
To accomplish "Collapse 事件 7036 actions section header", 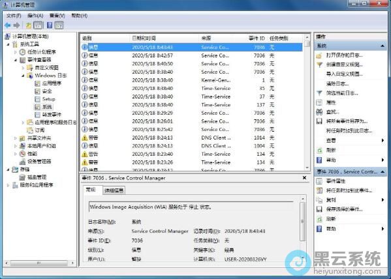I will click(x=350, y=171).
